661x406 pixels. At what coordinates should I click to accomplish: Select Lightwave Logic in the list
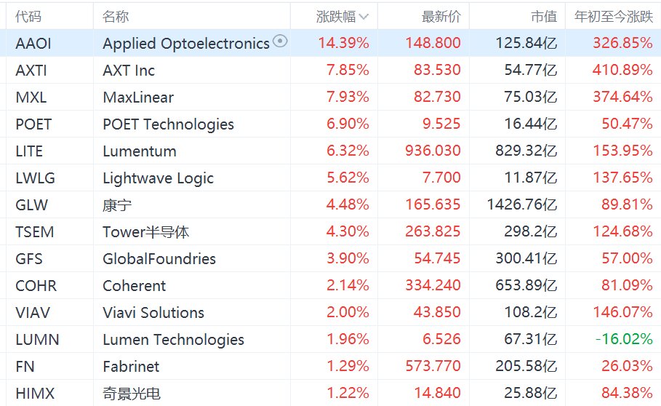tap(330, 178)
